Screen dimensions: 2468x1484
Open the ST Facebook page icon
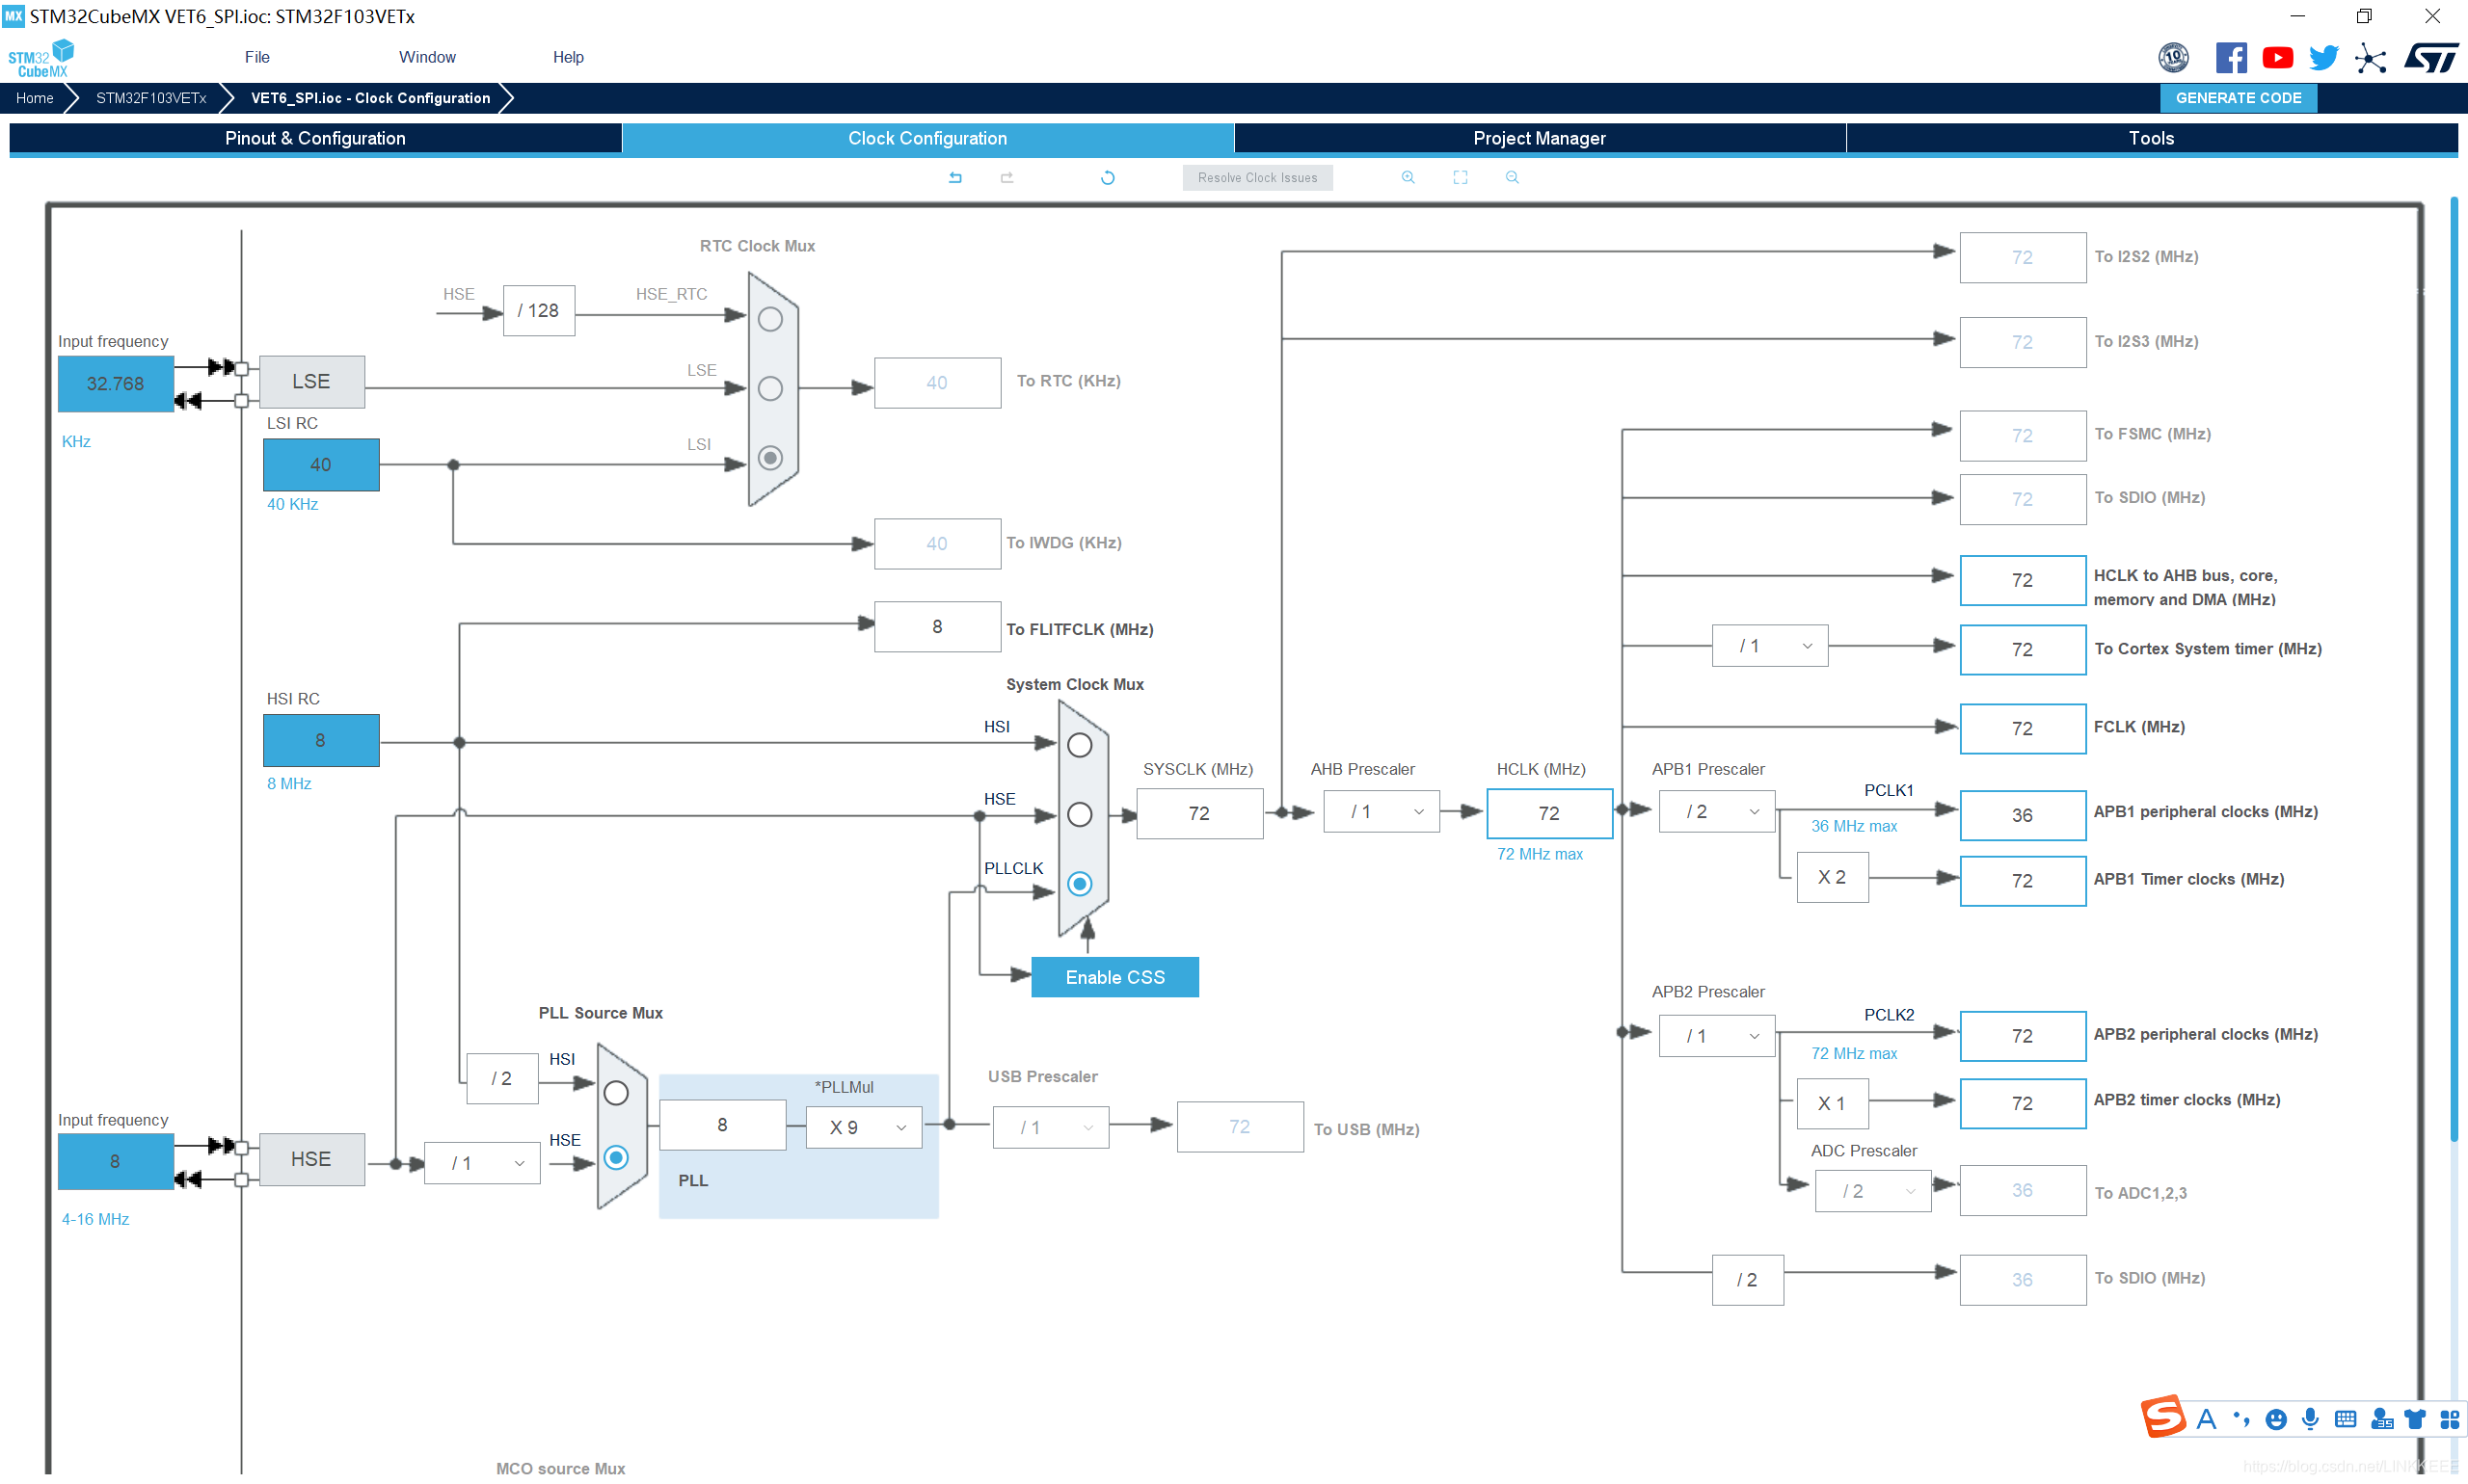(x=2231, y=58)
